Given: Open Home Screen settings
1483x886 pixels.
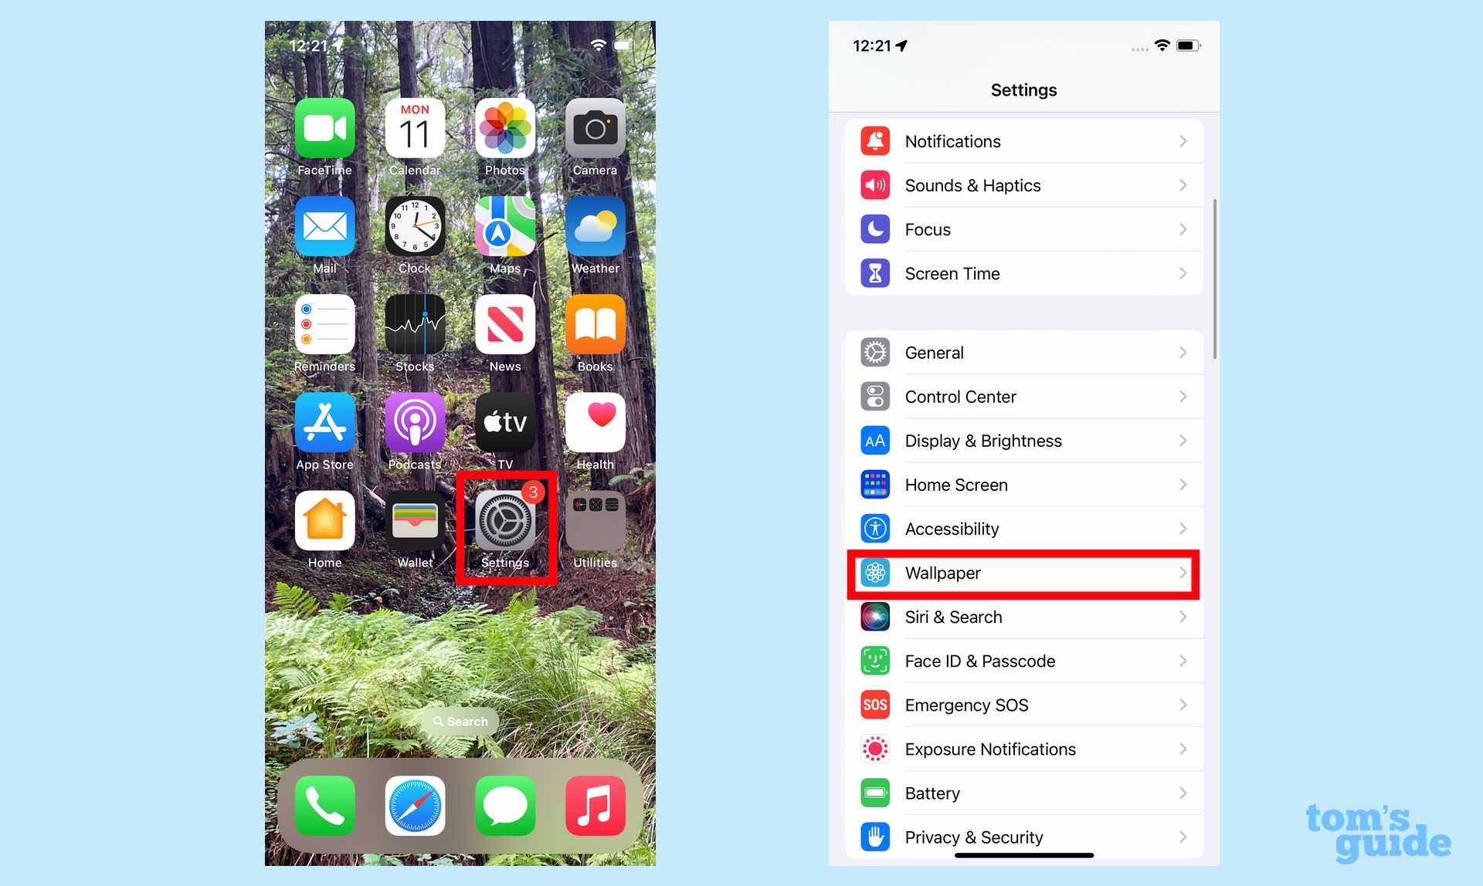Looking at the screenshot, I should [x=1023, y=484].
